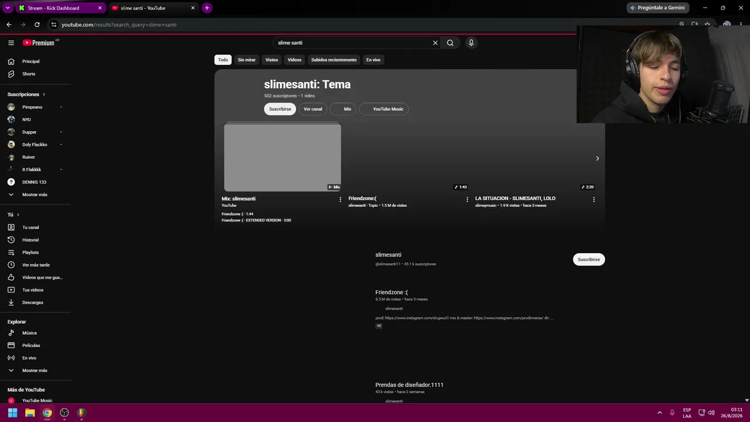Reload the page with the refresh button
750x422 pixels.
tap(37, 25)
